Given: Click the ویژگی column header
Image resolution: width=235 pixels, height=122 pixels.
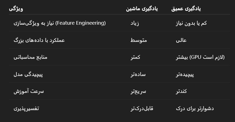Looking at the screenshot, I should 16,9.
